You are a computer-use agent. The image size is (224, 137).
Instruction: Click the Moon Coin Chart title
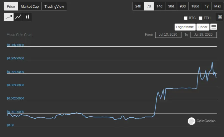click(x=20, y=35)
